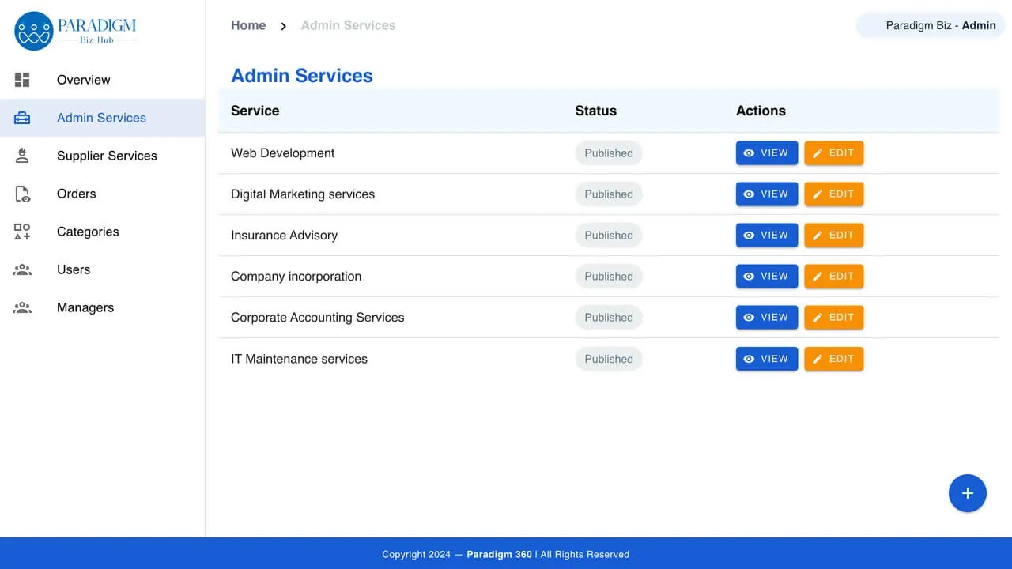This screenshot has width=1012, height=569.
Task: Open Orders via the document icon
Action: click(21, 193)
